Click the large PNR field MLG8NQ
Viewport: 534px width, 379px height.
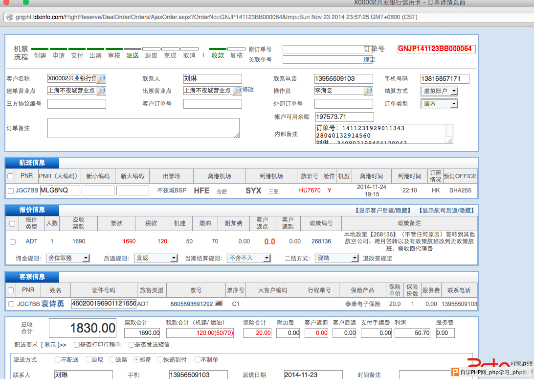tap(60, 190)
